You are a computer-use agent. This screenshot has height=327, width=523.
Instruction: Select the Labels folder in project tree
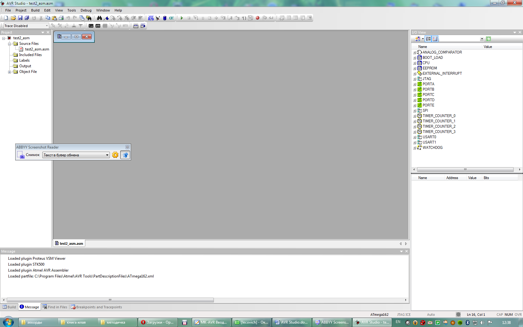coord(24,60)
